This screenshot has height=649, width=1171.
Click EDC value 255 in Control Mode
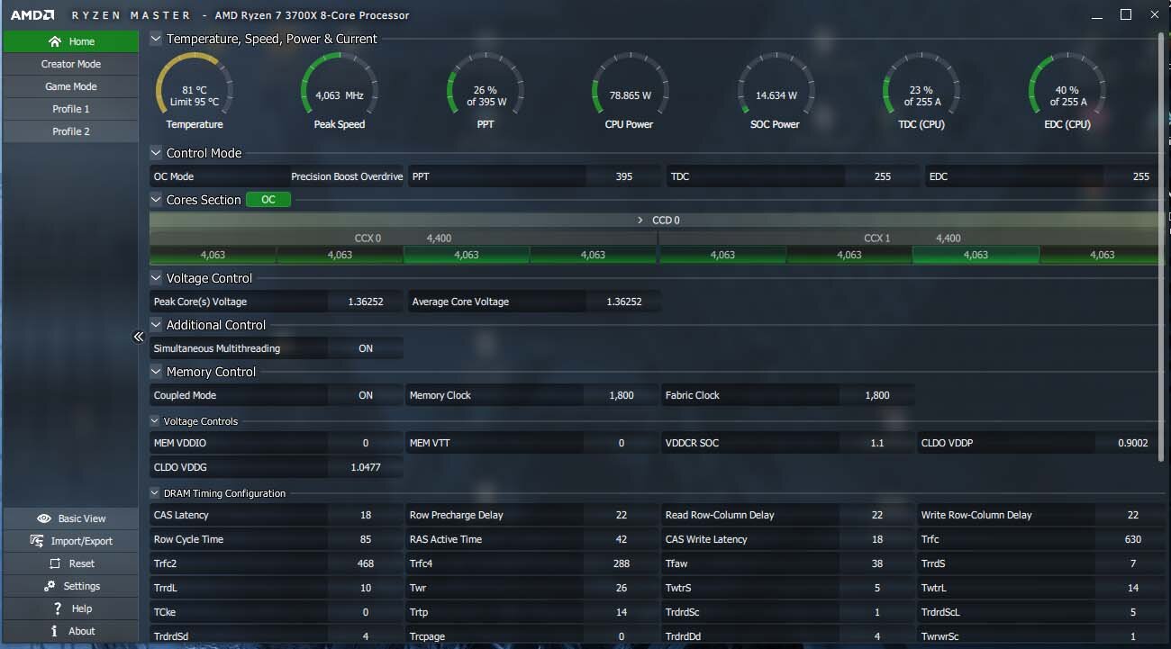point(1141,176)
